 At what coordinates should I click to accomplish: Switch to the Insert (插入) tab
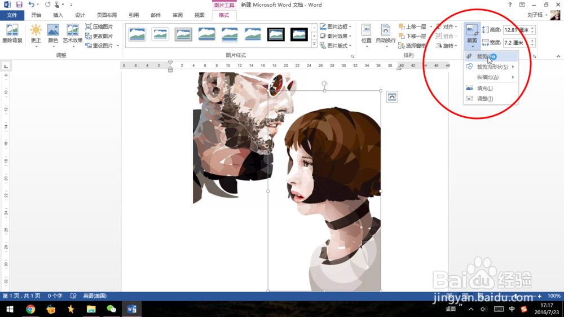(58, 15)
